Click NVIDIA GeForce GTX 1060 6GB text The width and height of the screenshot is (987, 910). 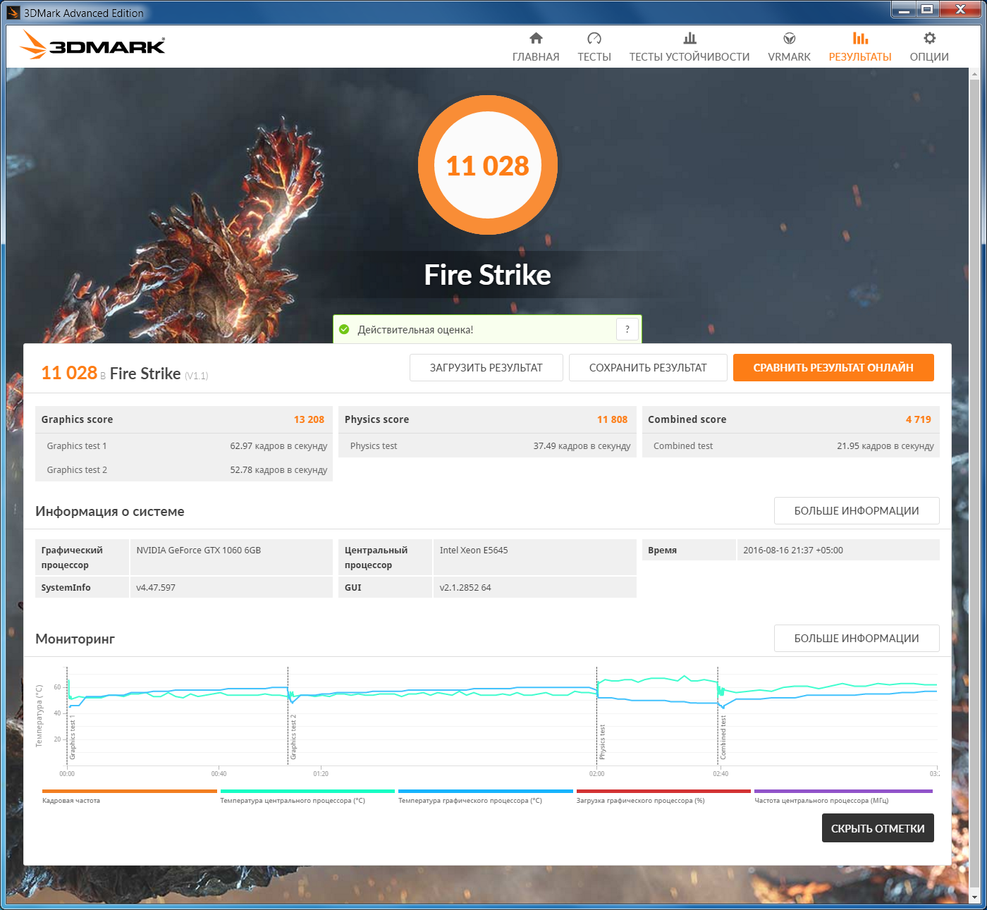pos(199,550)
